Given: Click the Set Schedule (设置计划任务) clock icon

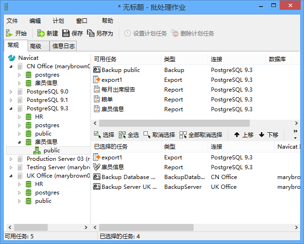Looking at the screenshot, I should click(x=127, y=33).
